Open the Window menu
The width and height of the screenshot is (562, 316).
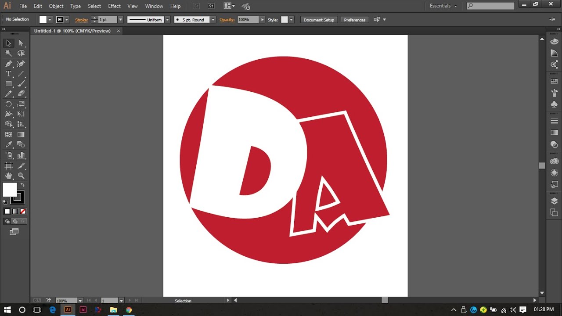click(154, 6)
